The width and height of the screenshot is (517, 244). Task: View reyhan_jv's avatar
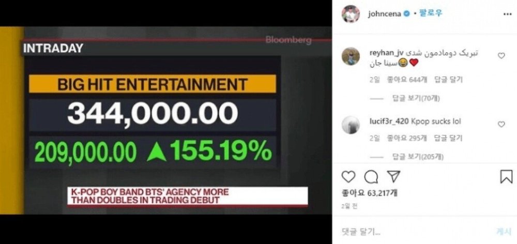click(351, 56)
